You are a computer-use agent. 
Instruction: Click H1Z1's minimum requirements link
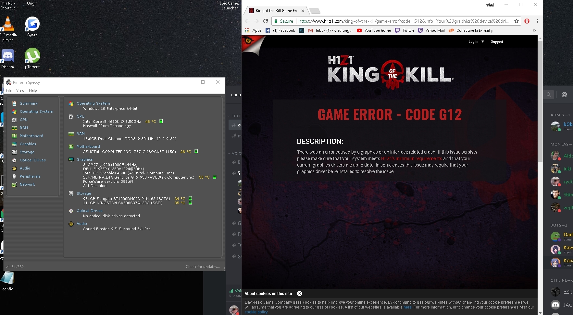[411, 158]
